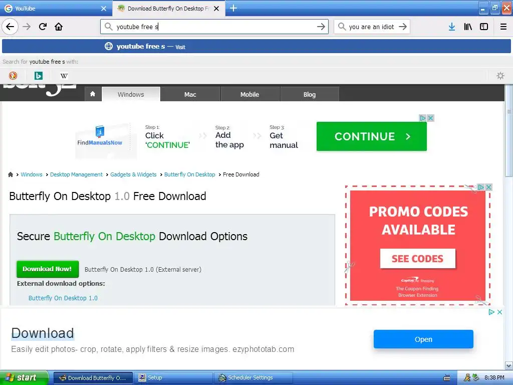Open the Blog site tab
Screen dimensions: 513x385
tap(310, 94)
